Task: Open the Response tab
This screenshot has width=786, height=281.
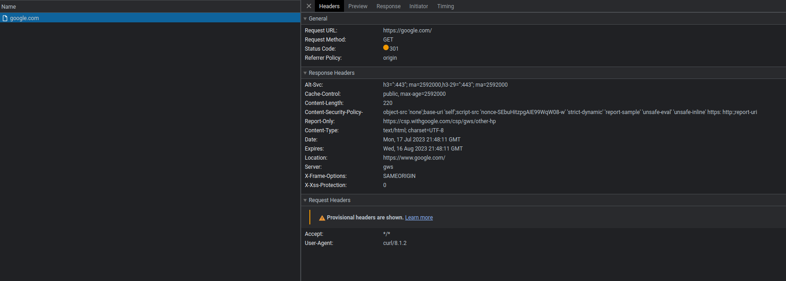Action: tap(389, 6)
